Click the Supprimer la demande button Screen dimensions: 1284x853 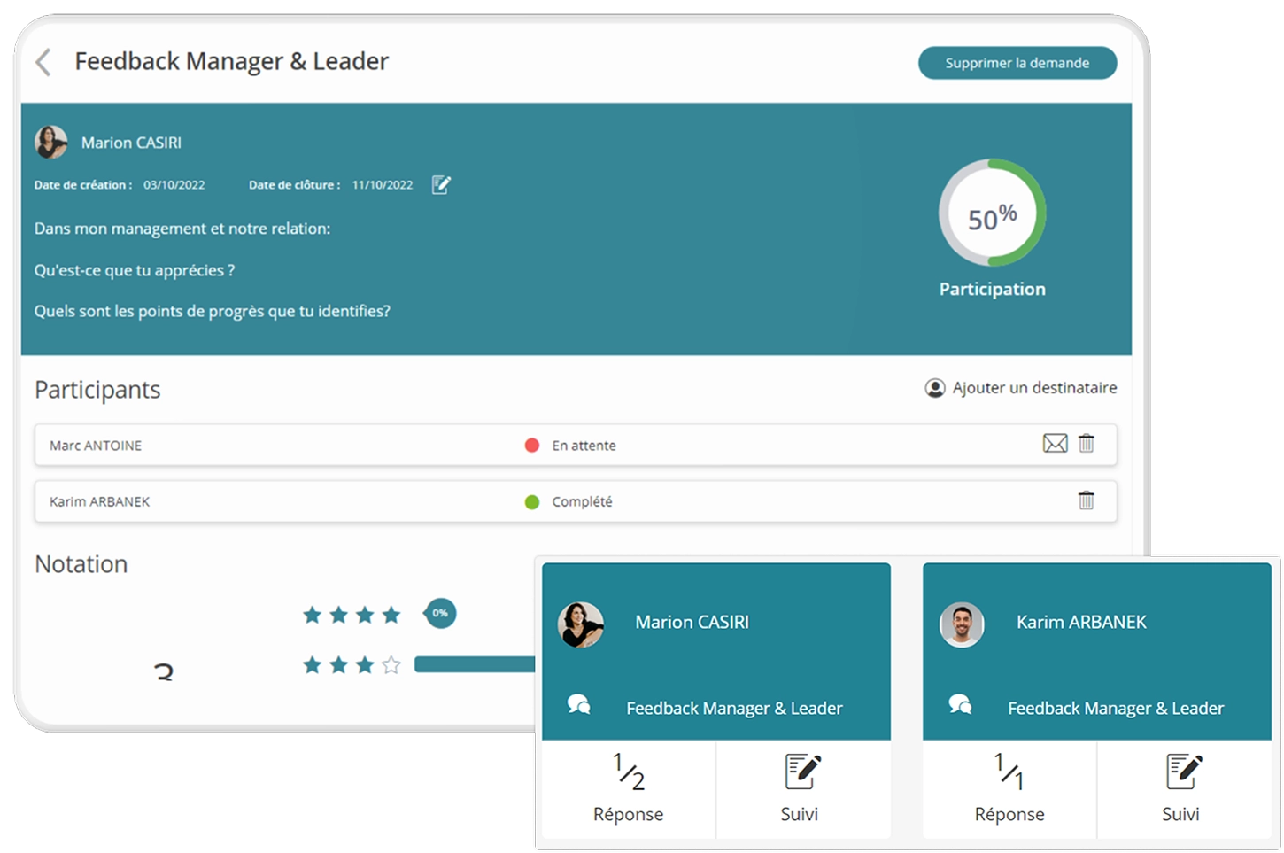pos(1017,63)
